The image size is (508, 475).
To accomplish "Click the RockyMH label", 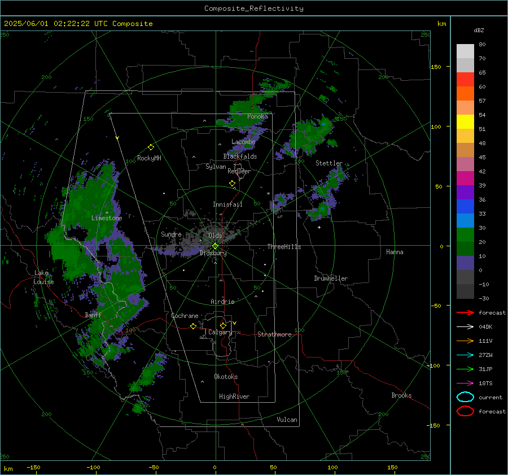I will point(149,158).
